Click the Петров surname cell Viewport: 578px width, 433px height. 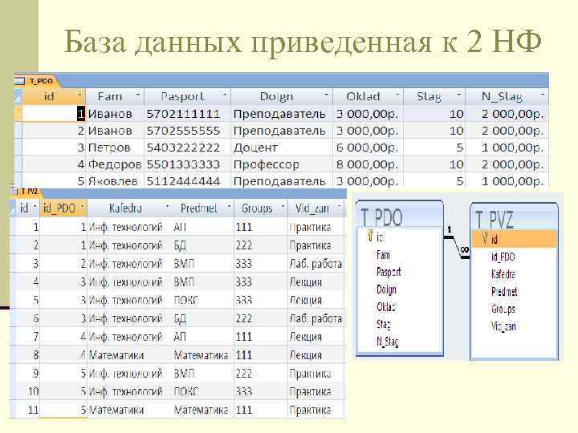[x=115, y=148]
